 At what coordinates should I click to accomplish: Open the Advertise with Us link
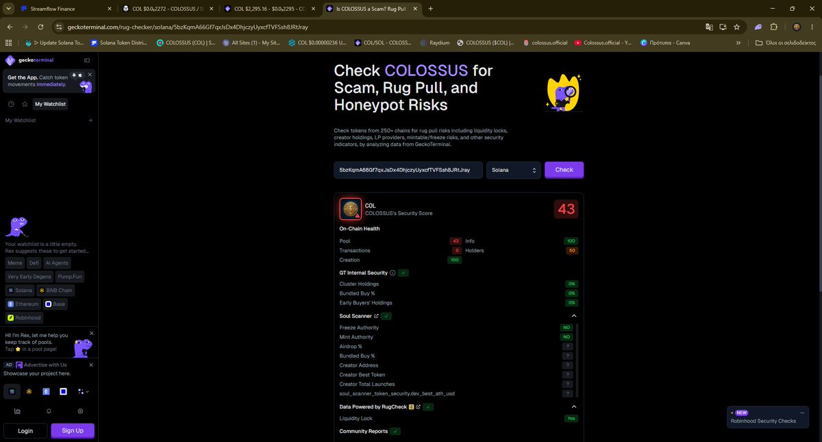point(45,365)
